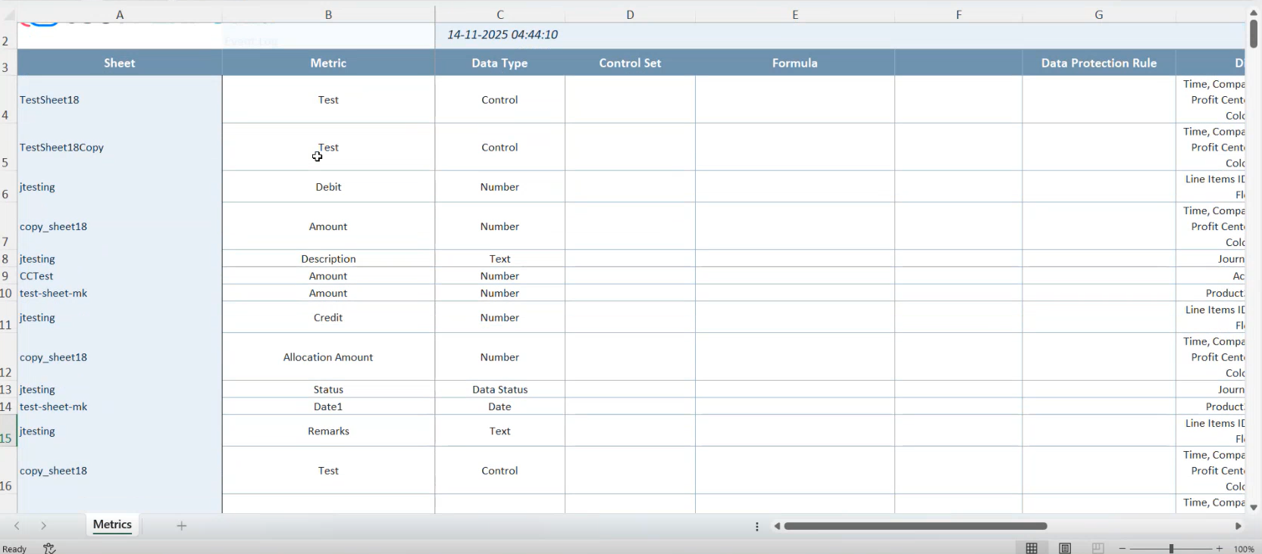The image size is (1262, 554).
Task: Click the previous sheet navigation arrow
Action: pos(17,526)
